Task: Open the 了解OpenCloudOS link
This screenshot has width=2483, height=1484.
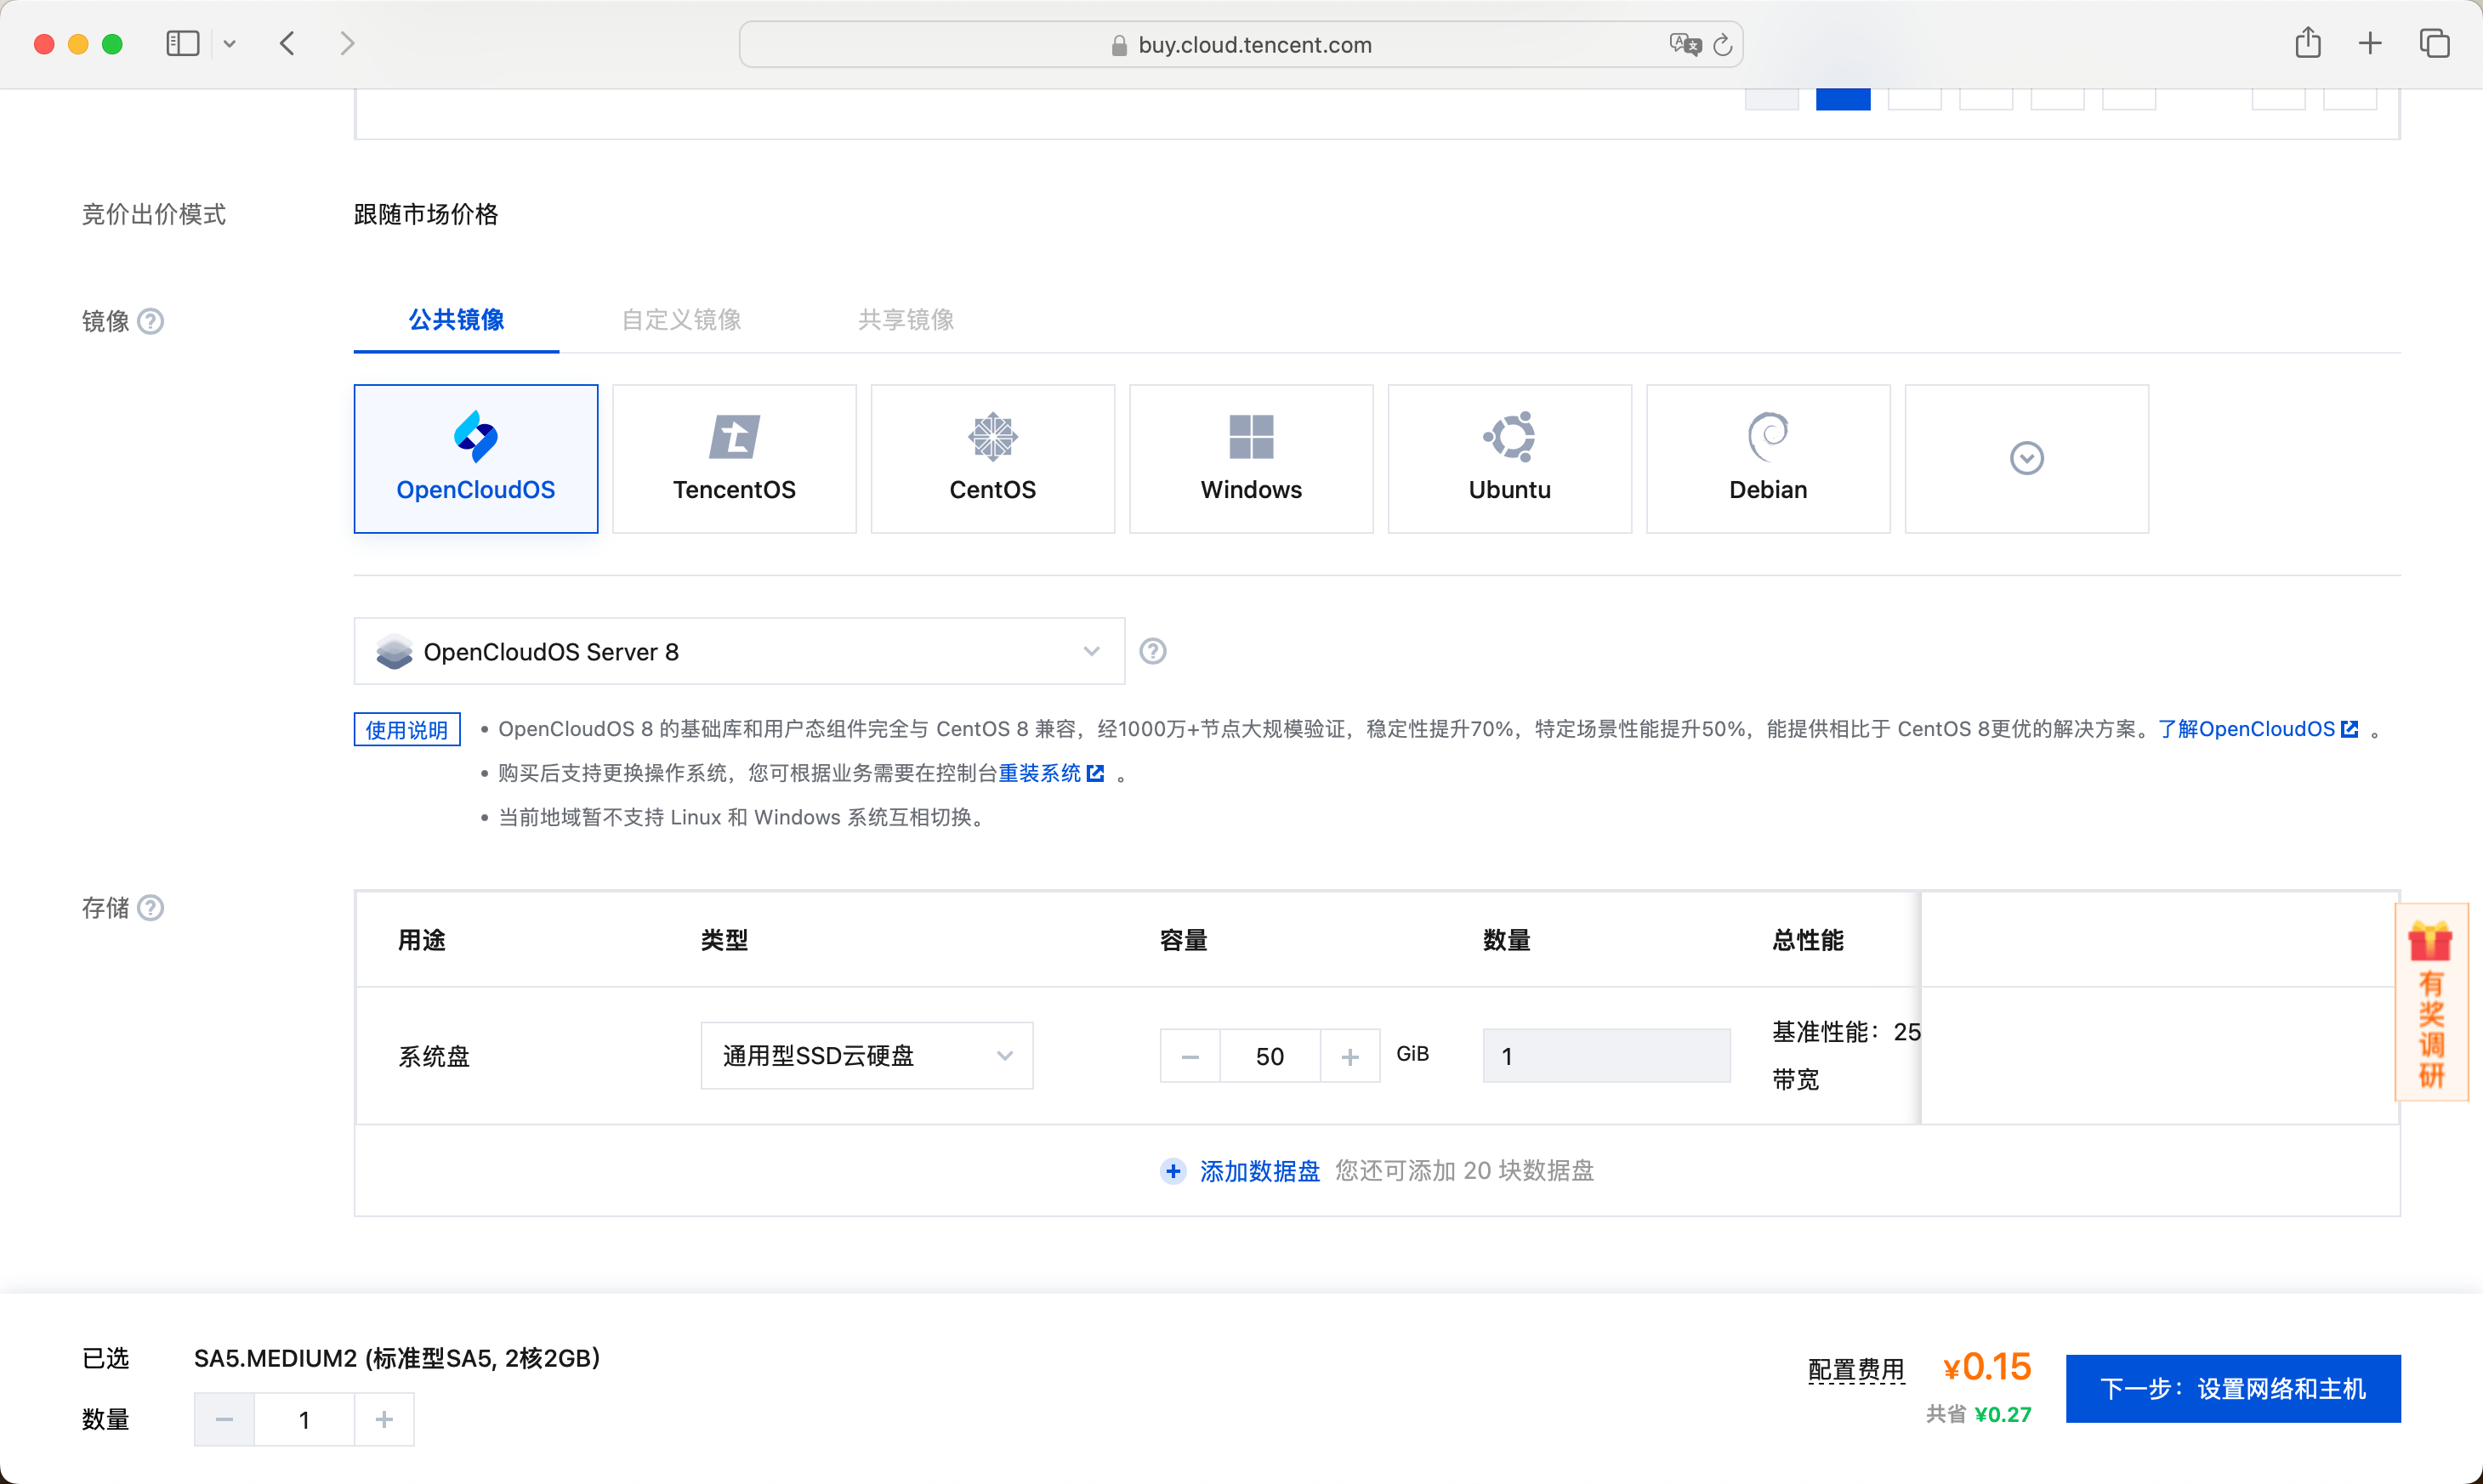Action: pyautogui.click(x=2258, y=728)
